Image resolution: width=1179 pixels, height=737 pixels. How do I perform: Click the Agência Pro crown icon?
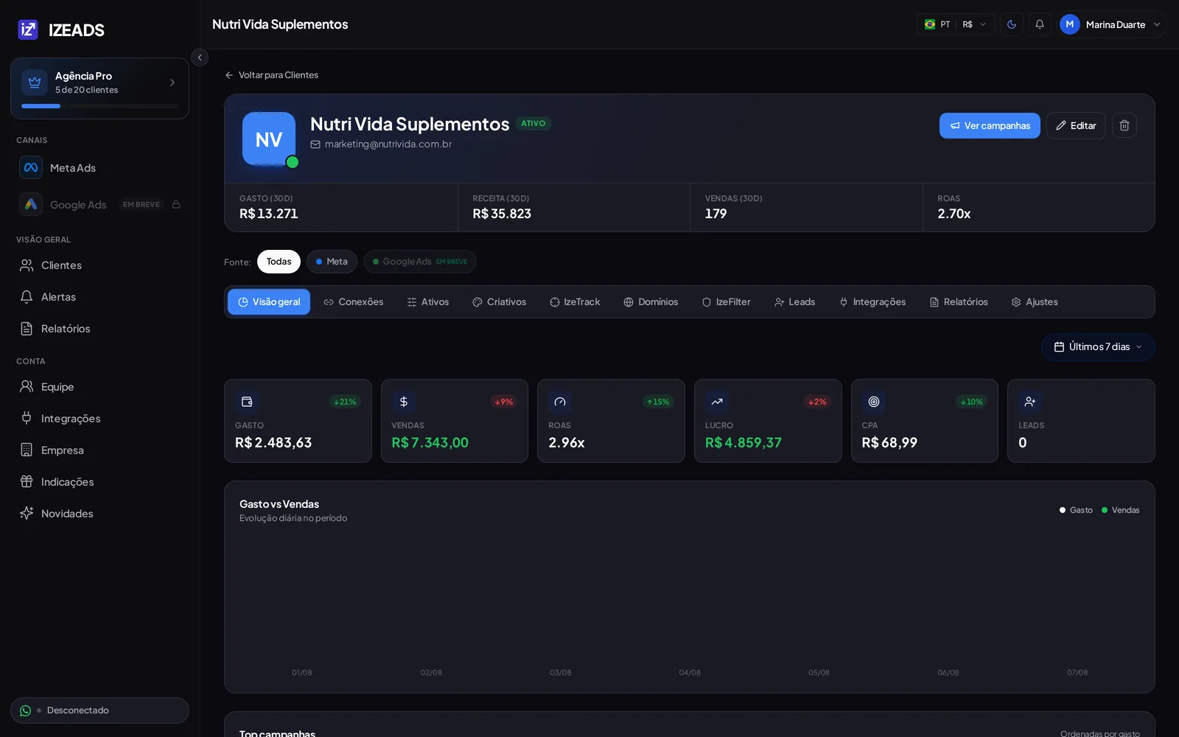[35, 83]
